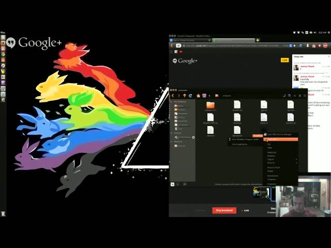Expand Move to submenu arrow
The width and height of the screenshot is (331, 248).
296,163
